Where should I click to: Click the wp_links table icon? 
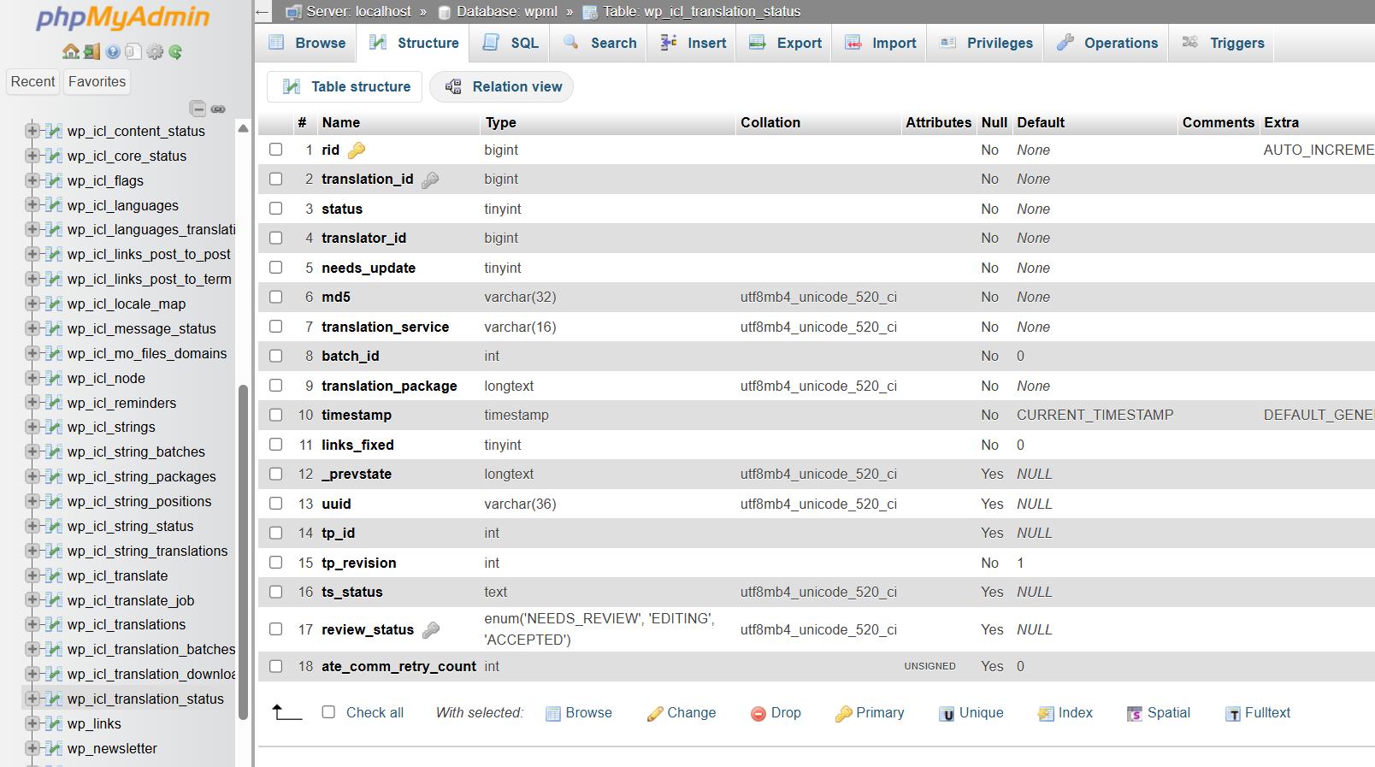pos(54,723)
